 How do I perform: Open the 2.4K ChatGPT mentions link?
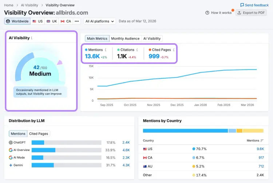tap(126, 143)
